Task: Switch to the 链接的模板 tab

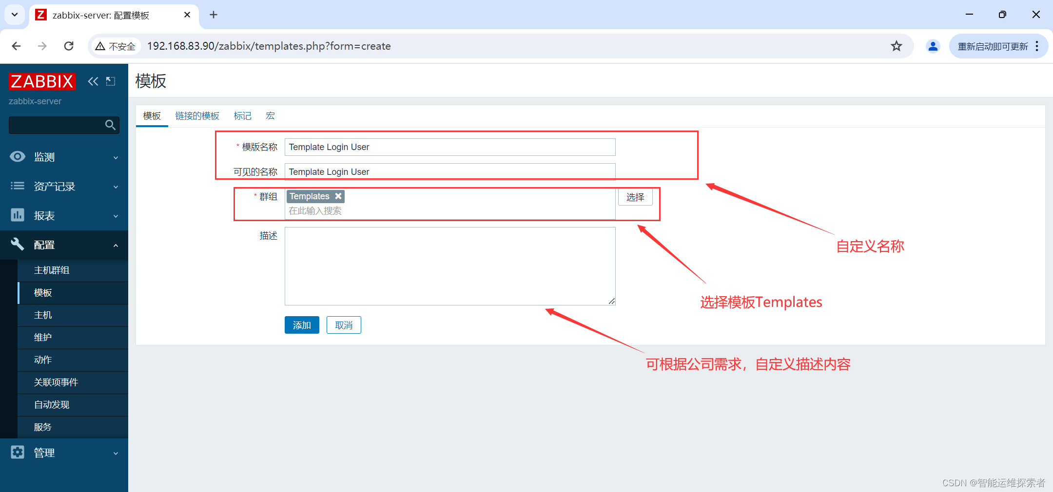Action: click(x=197, y=116)
